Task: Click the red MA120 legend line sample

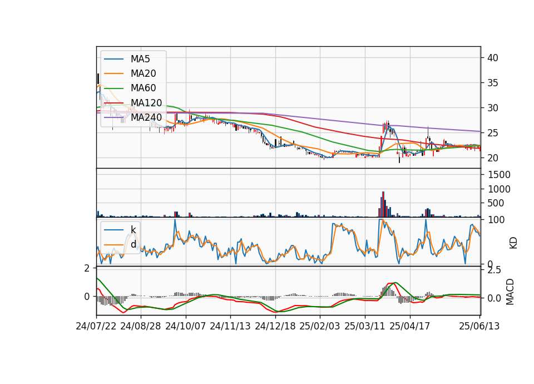Action: [113, 103]
